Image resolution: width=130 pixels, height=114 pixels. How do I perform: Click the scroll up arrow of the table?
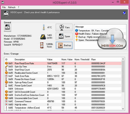point(123,59)
